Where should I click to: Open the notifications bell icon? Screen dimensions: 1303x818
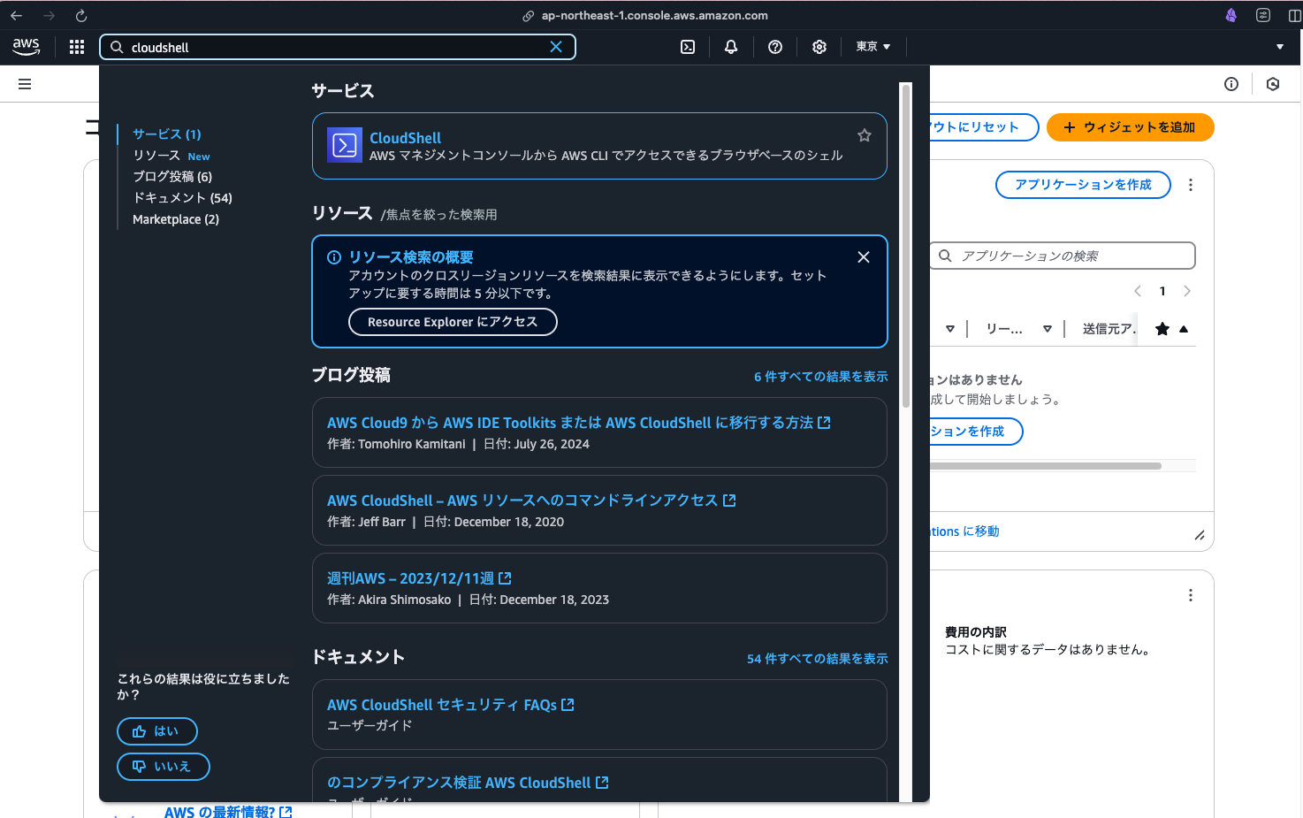point(731,47)
